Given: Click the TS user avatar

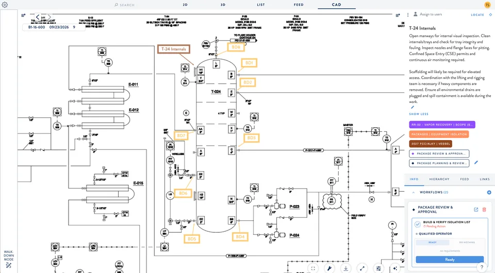Looking at the screenshot, I should [x=487, y=5].
